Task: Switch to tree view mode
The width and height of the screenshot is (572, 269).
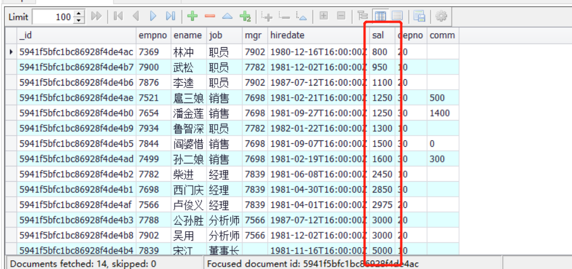Action: tap(363, 16)
